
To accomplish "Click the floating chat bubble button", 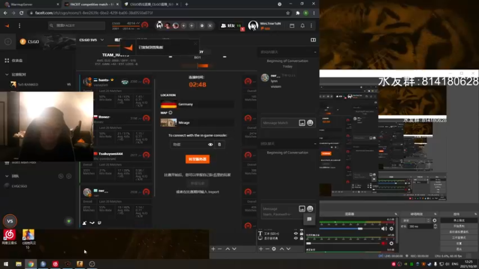I will click(x=309, y=219).
